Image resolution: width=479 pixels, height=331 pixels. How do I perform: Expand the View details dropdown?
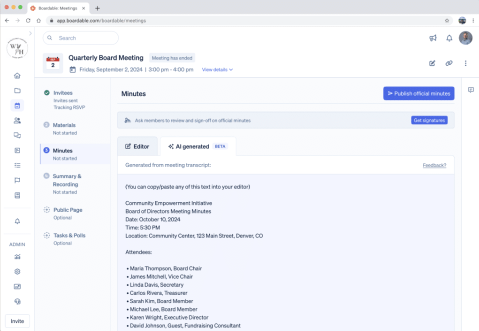pos(217,69)
